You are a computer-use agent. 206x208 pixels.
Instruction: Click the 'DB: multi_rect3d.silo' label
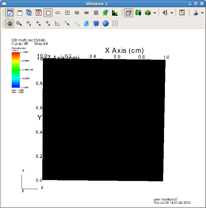(28, 40)
